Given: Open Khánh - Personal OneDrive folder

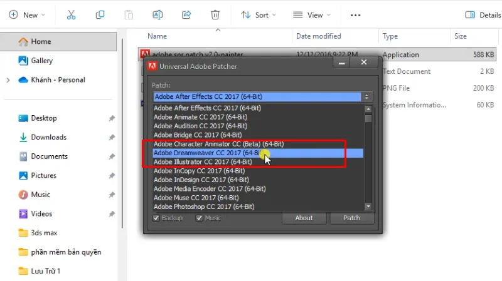Looking at the screenshot, I should click(58, 80).
